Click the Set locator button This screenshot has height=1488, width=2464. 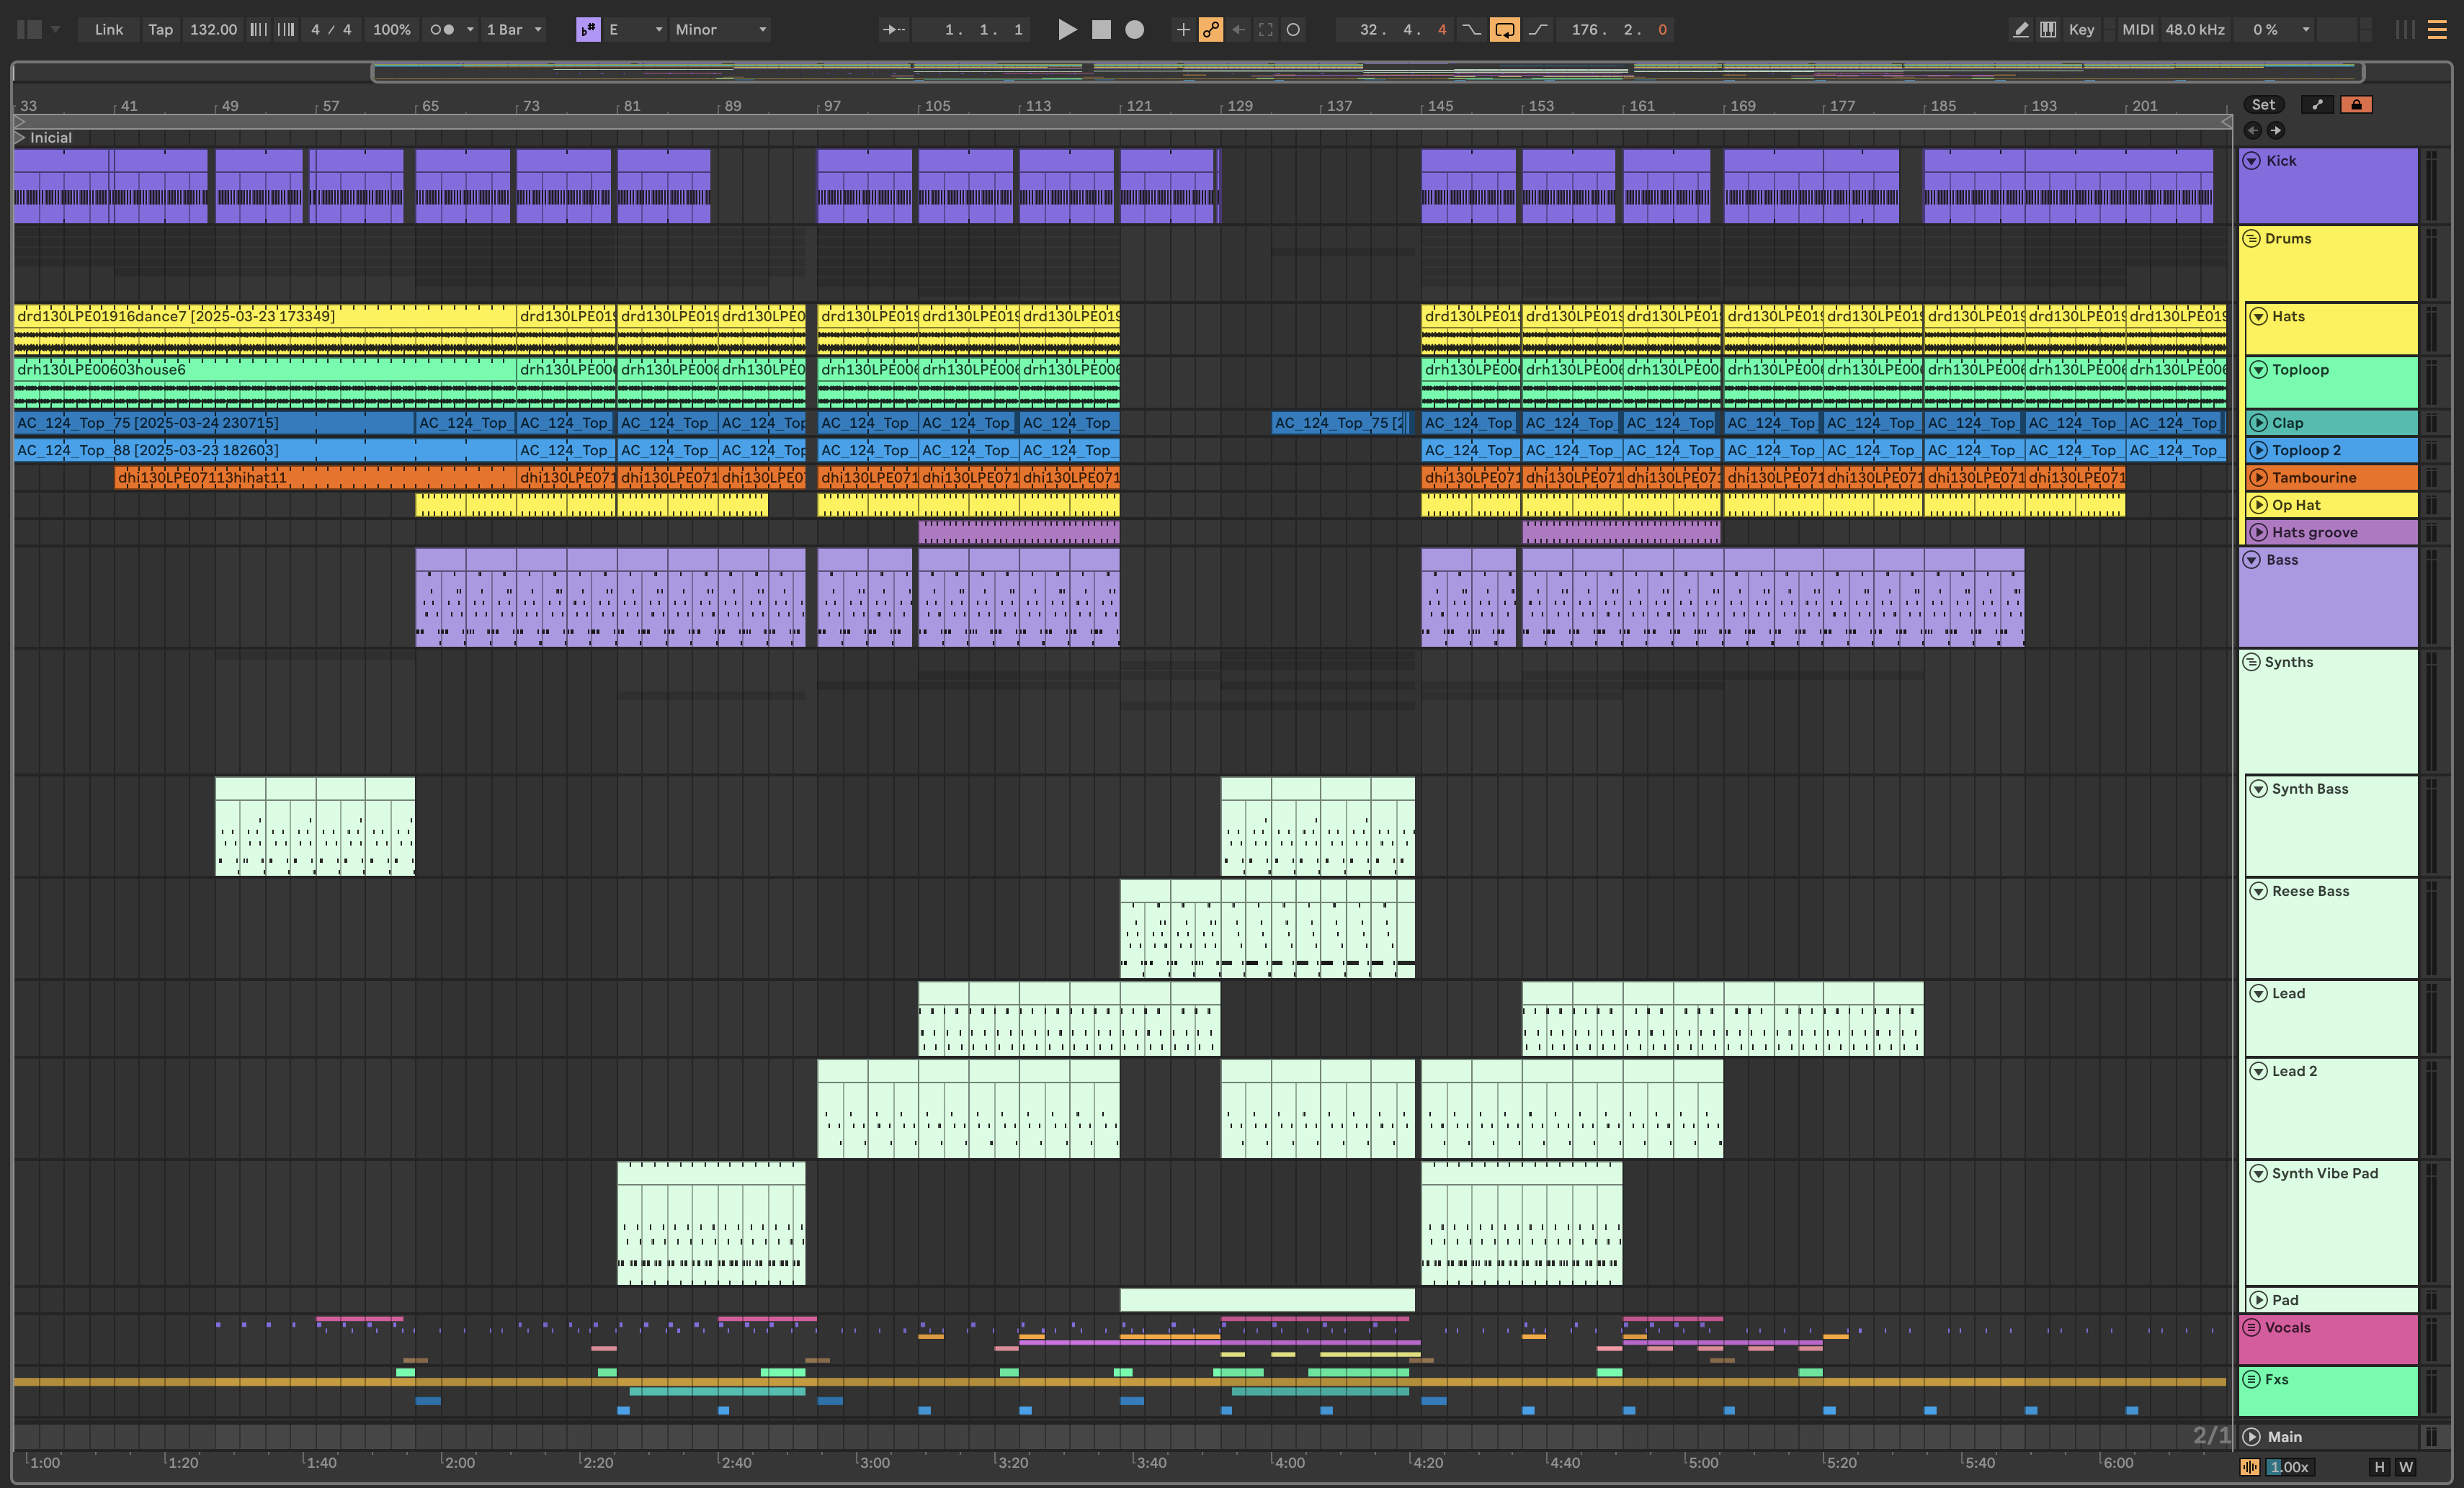[x=2263, y=105]
